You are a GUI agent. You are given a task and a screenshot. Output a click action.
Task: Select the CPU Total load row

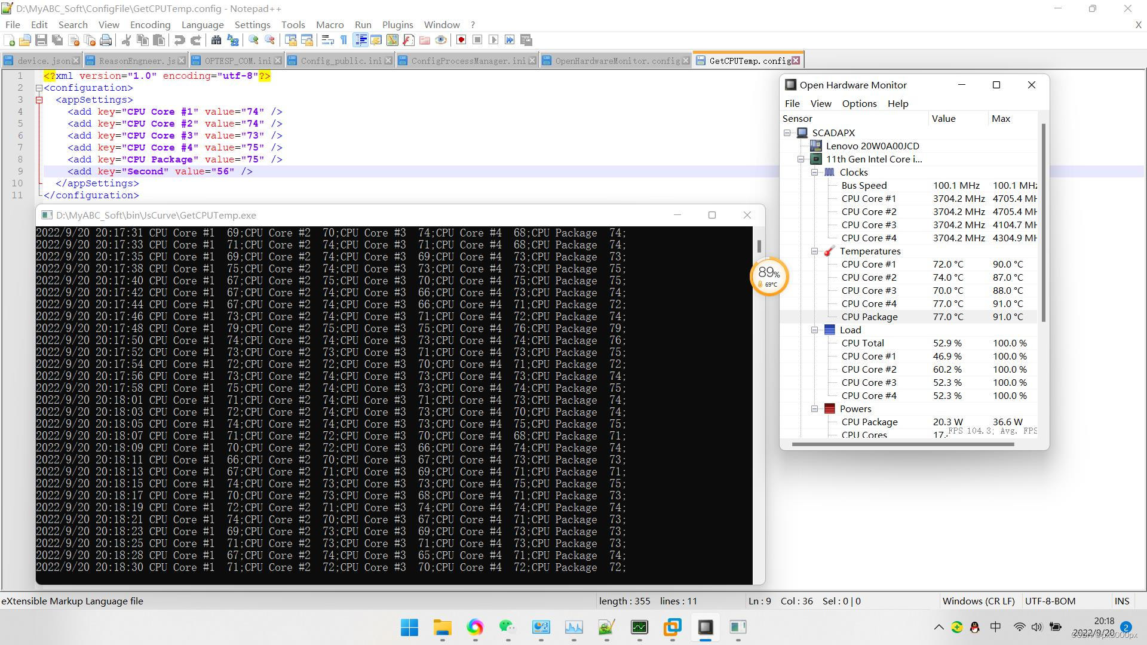[x=909, y=343]
